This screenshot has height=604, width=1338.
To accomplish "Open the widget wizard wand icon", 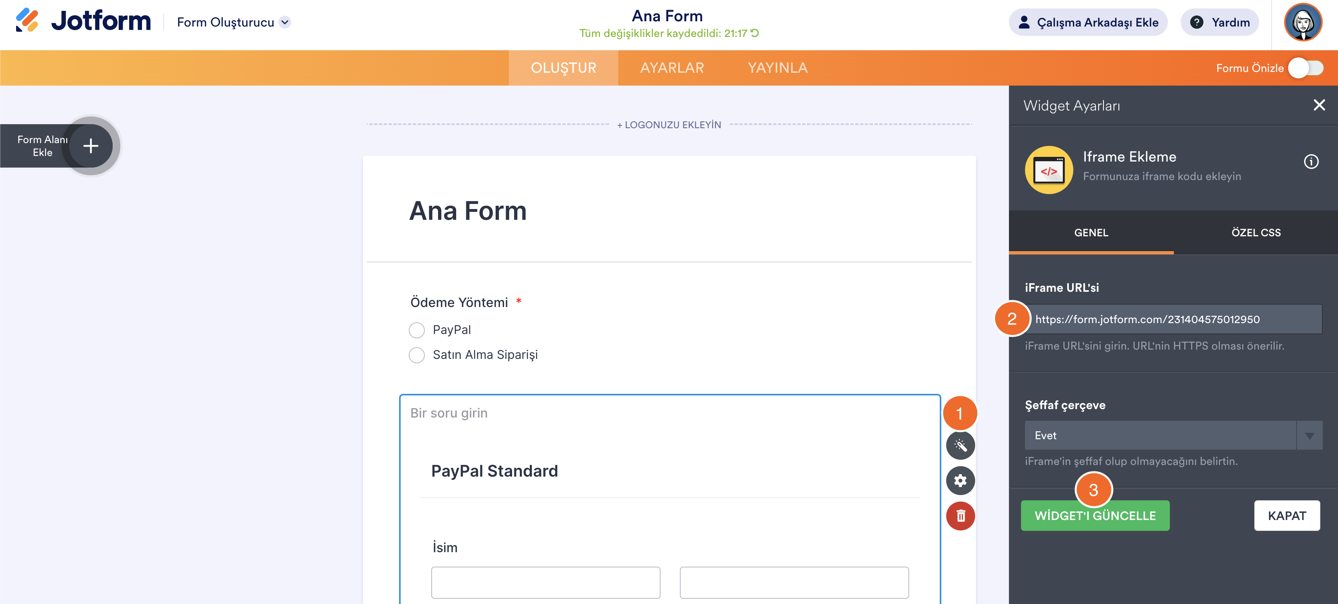I will [x=960, y=445].
